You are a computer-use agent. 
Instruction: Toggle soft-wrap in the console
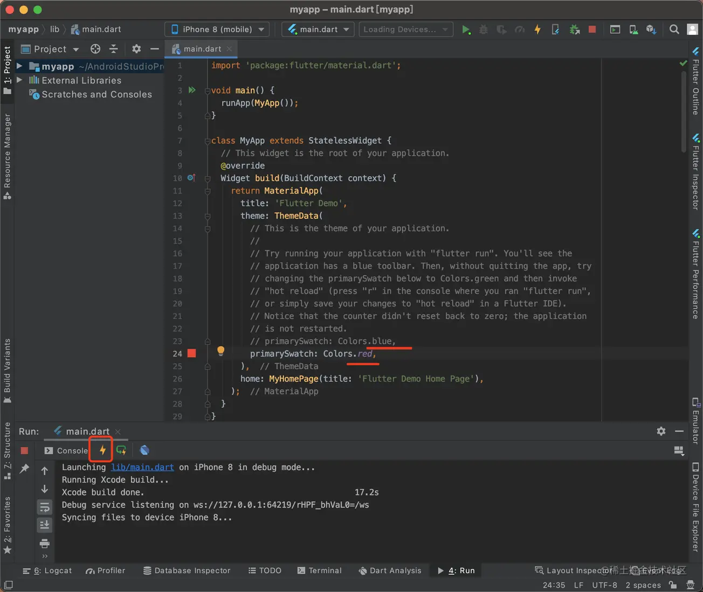(45, 507)
